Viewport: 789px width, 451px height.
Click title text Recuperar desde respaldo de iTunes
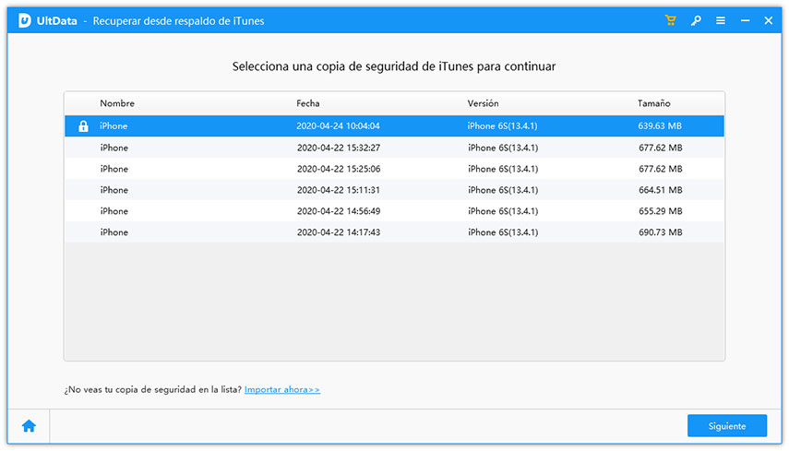click(178, 21)
